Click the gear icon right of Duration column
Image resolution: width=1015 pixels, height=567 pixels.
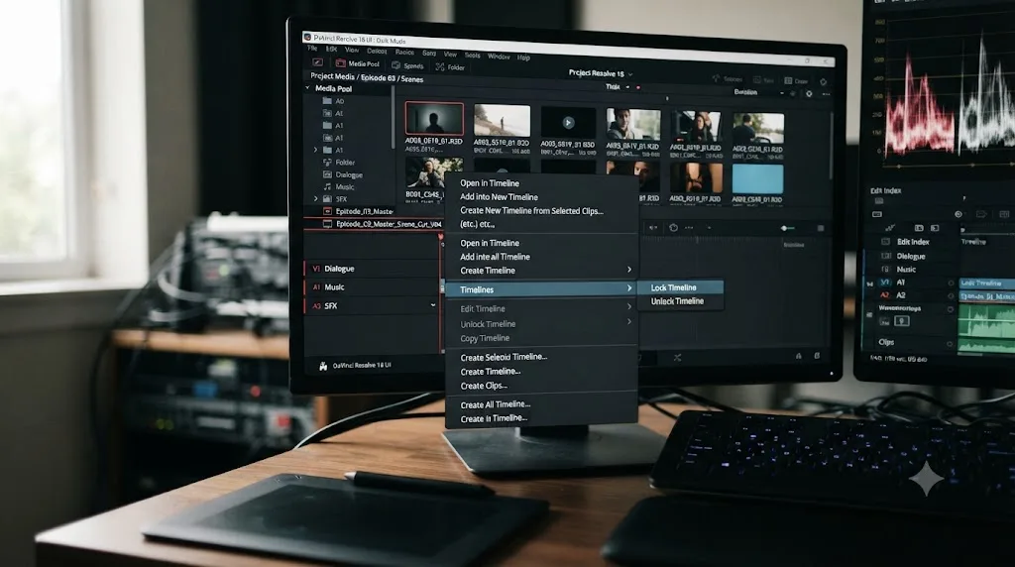809,94
